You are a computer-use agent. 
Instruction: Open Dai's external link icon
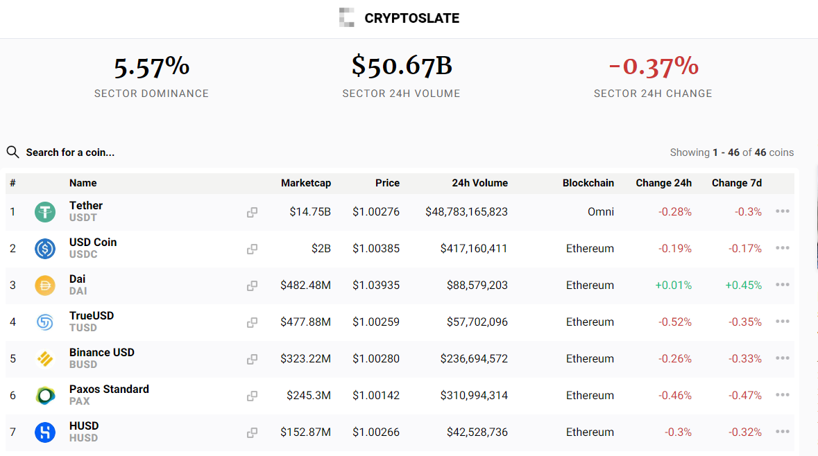pos(252,286)
